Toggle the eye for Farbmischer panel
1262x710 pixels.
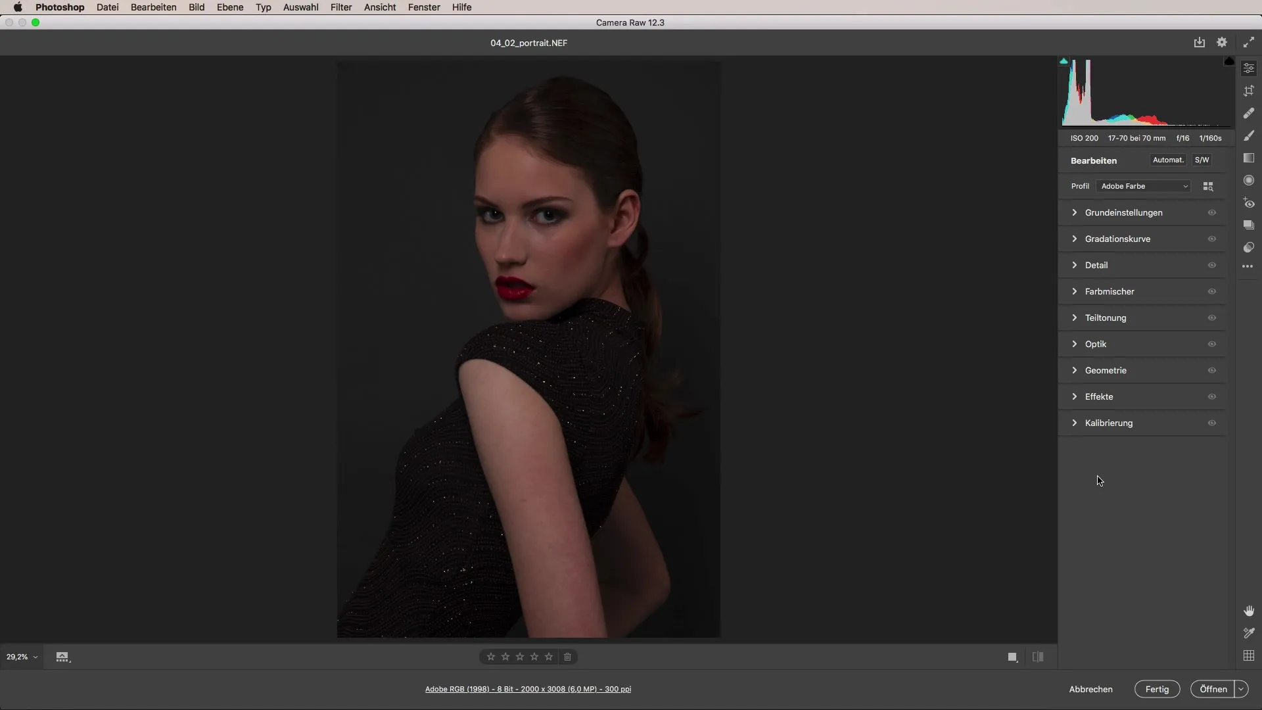(x=1212, y=291)
